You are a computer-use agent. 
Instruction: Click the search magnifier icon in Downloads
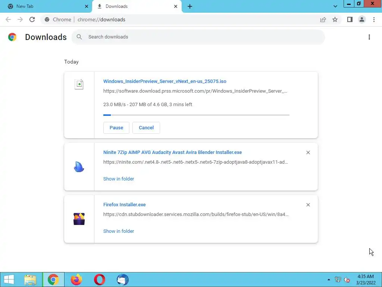point(79,37)
